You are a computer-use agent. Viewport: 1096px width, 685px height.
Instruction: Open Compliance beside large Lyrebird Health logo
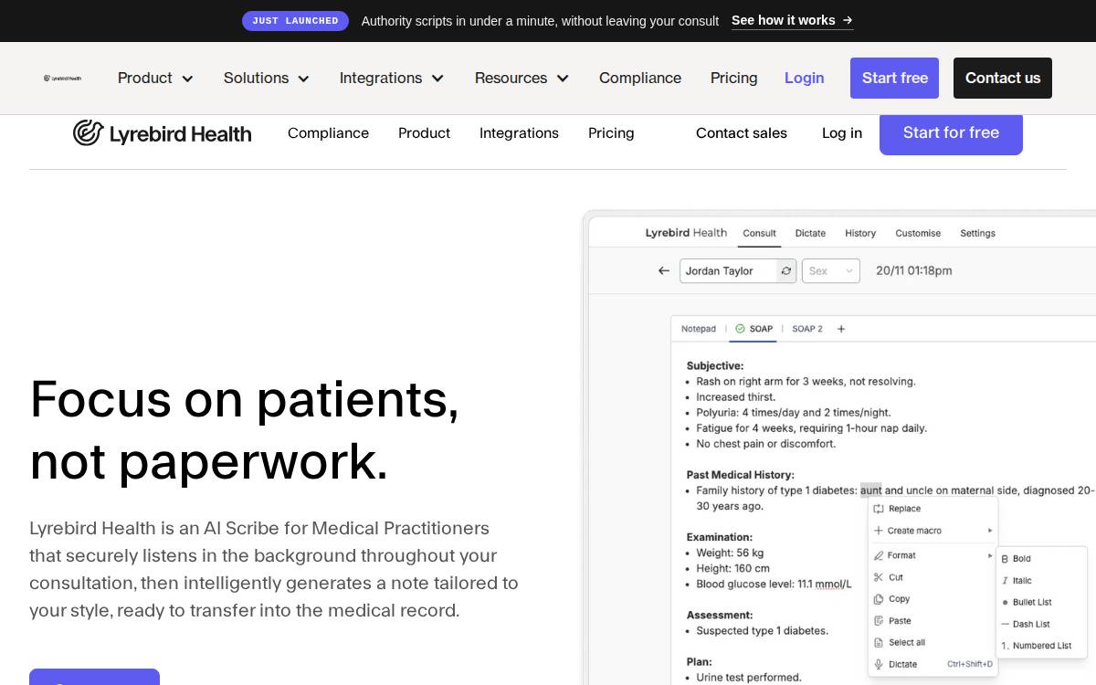(x=329, y=133)
